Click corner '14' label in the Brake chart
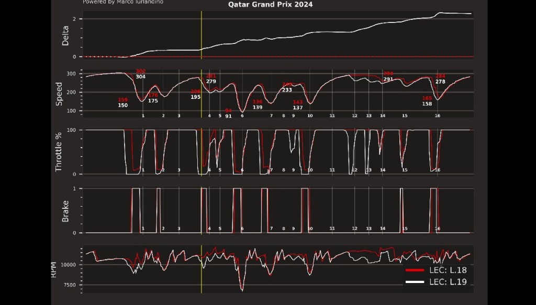 383,229
